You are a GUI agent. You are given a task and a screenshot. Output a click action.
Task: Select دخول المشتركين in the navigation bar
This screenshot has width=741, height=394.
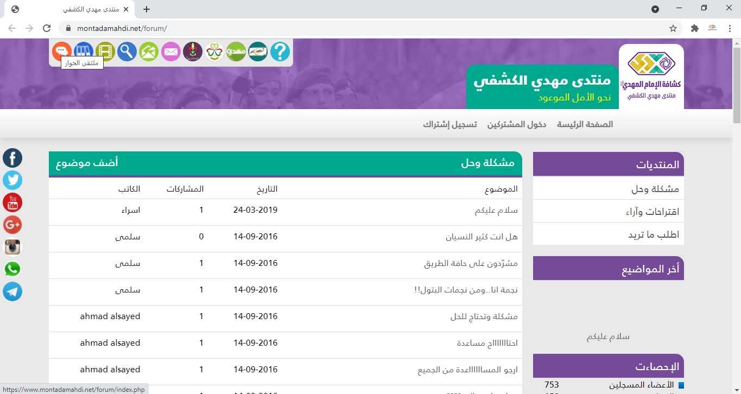[516, 124]
